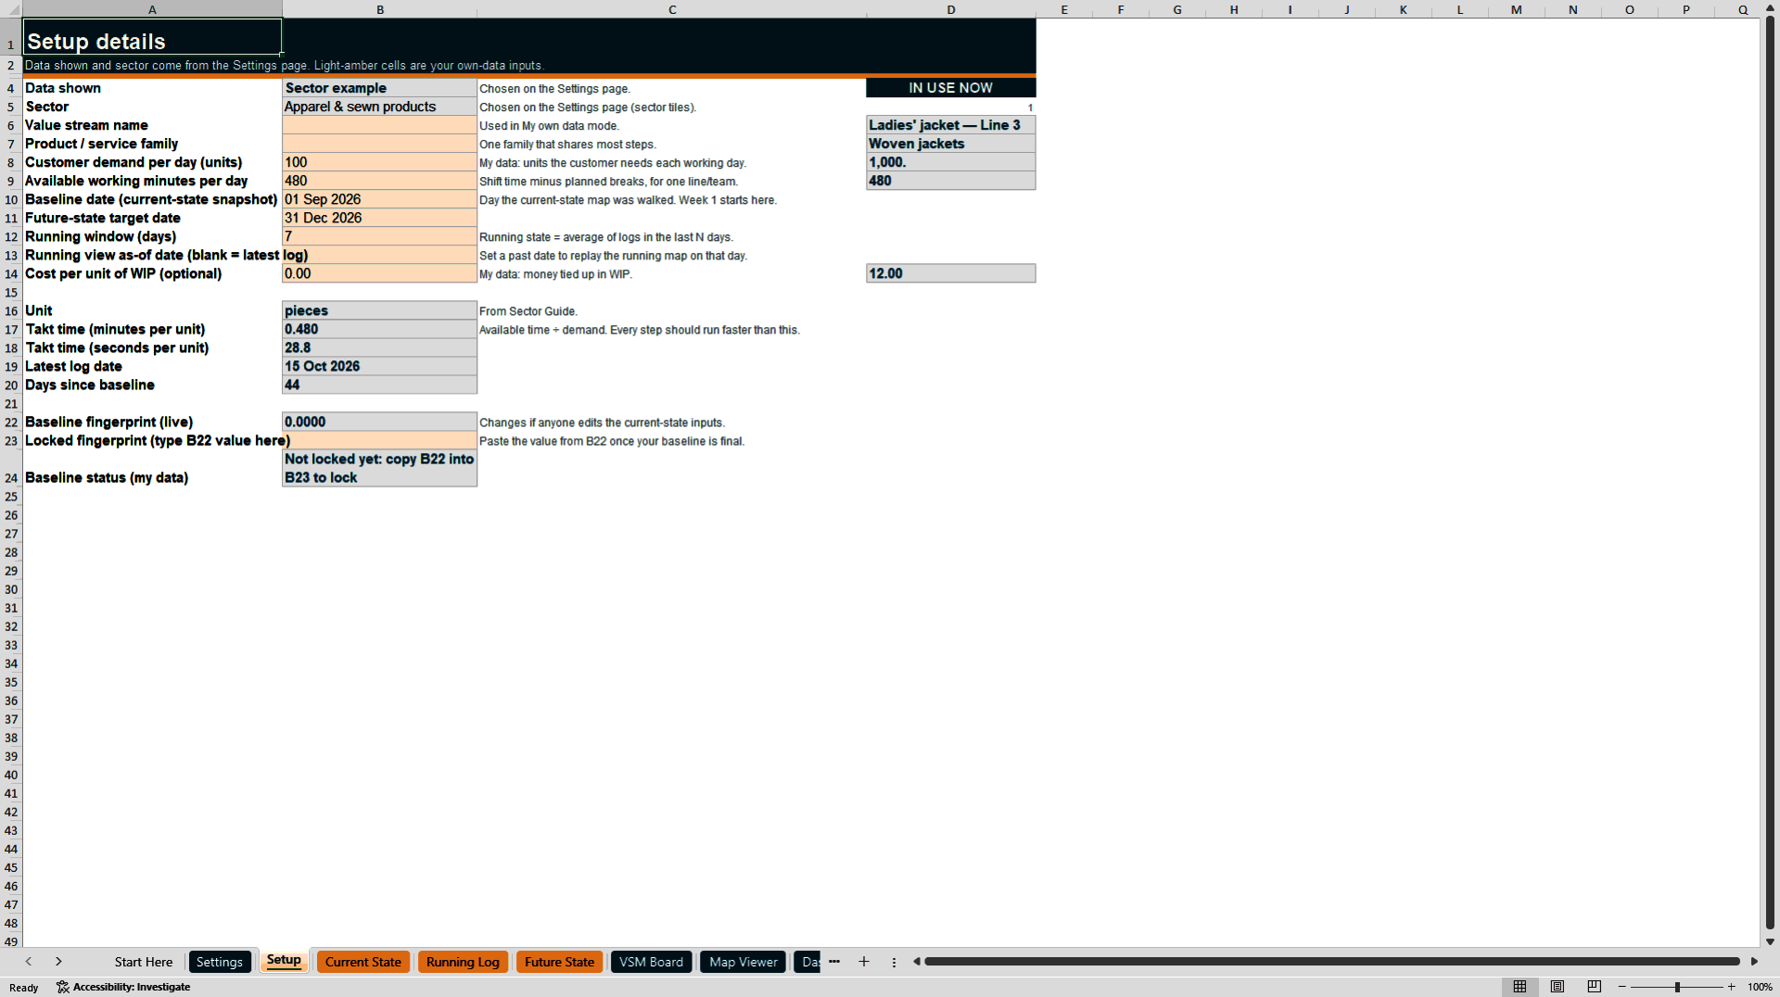Image resolution: width=1780 pixels, height=997 pixels.
Task: Select the 12.00 cost cell
Action: (x=950, y=273)
